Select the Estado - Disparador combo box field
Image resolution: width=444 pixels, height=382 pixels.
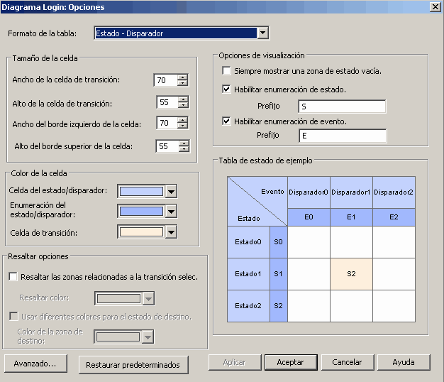tap(182, 33)
